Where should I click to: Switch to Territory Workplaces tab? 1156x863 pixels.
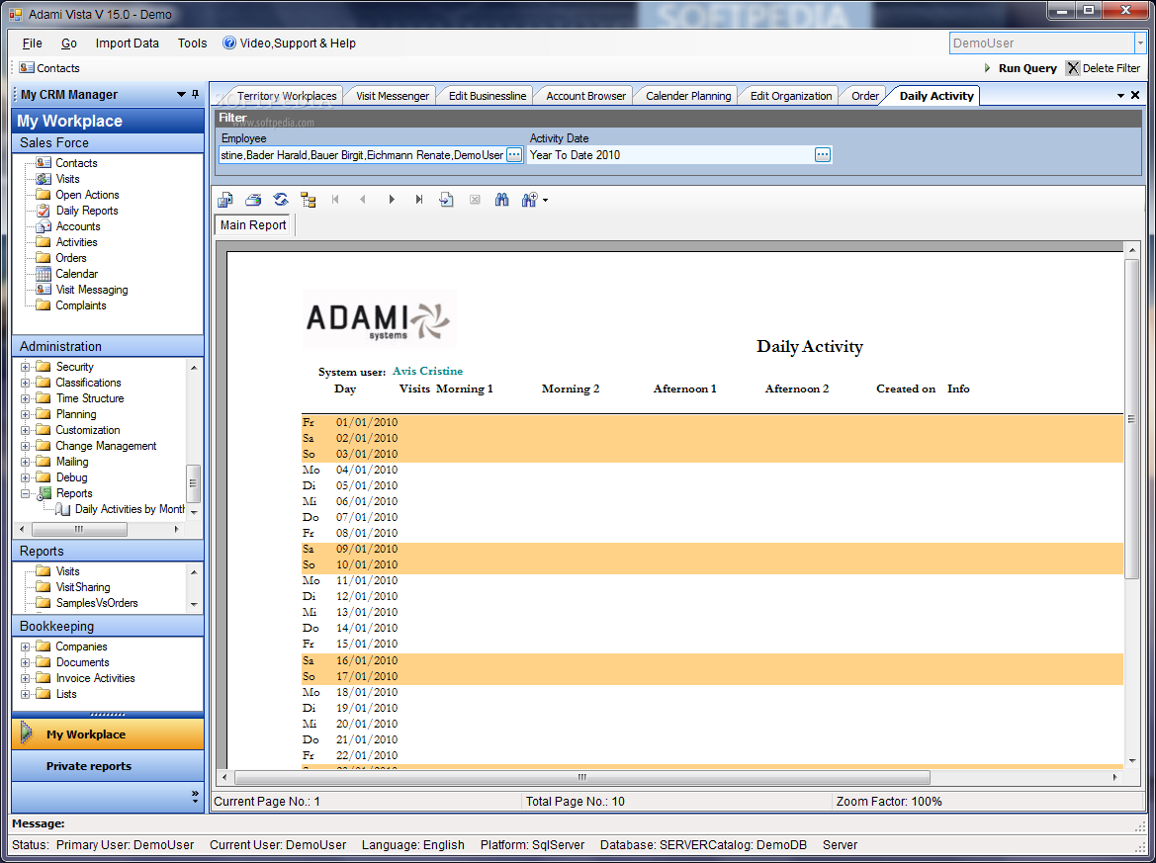[287, 96]
